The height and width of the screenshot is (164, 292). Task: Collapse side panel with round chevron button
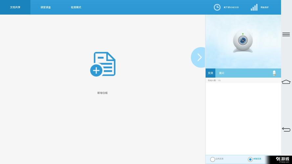click(198, 57)
